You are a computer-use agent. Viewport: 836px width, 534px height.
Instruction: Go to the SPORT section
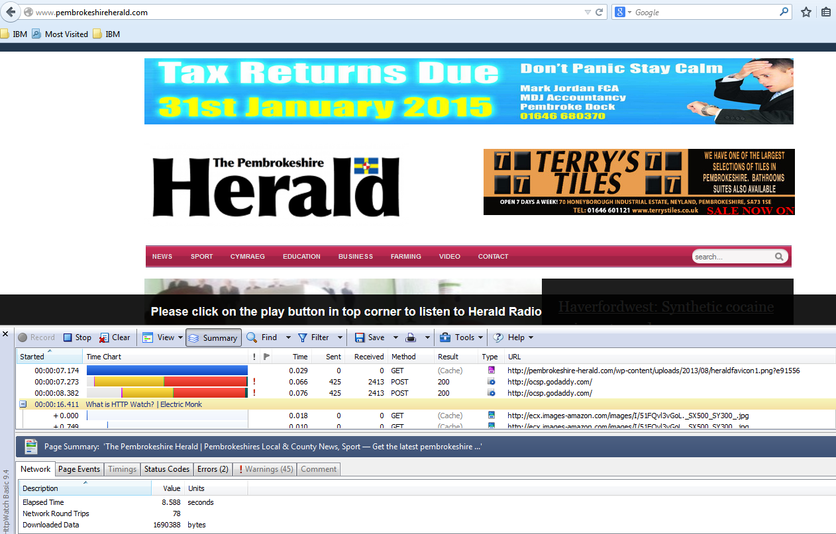coord(202,257)
